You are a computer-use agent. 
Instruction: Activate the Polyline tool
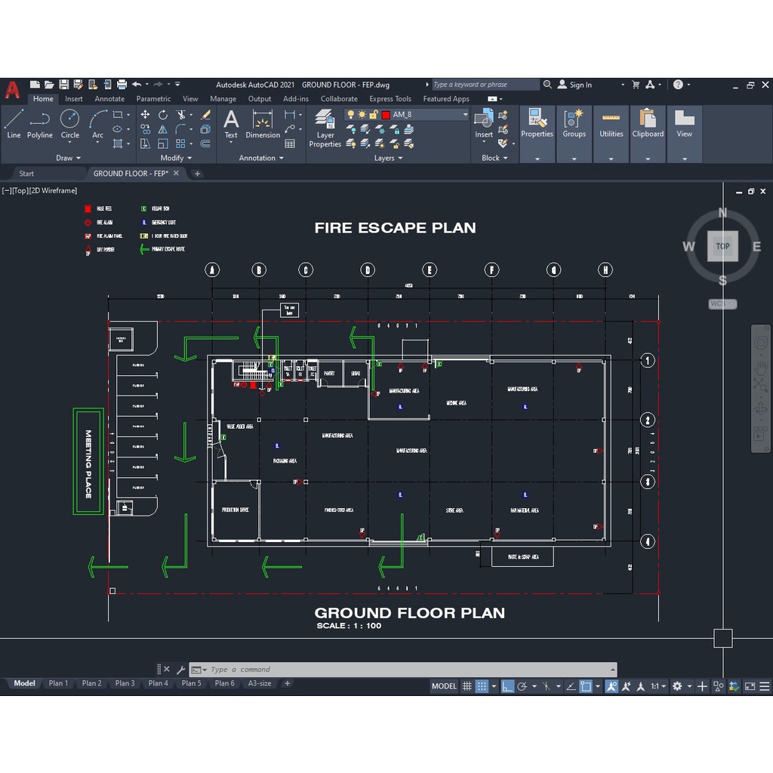point(40,124)
